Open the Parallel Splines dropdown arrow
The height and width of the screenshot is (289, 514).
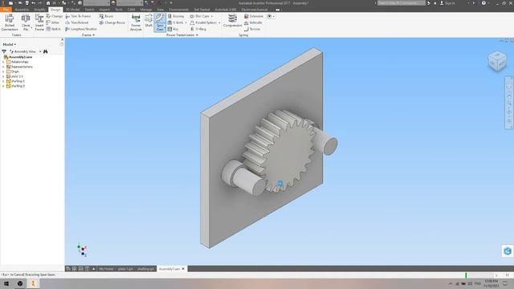point(219,23)
